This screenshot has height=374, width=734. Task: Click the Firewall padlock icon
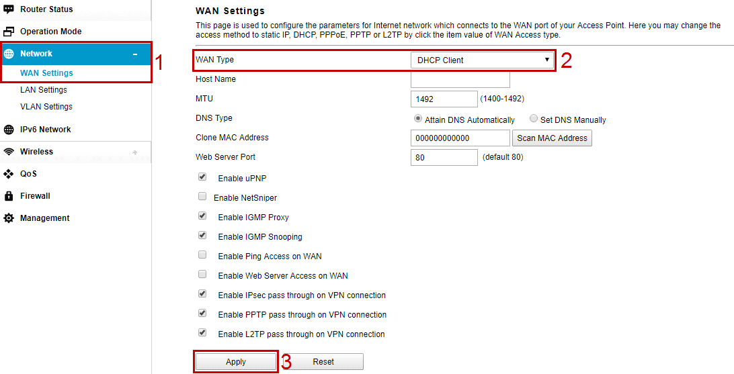(x=9, y=196)
